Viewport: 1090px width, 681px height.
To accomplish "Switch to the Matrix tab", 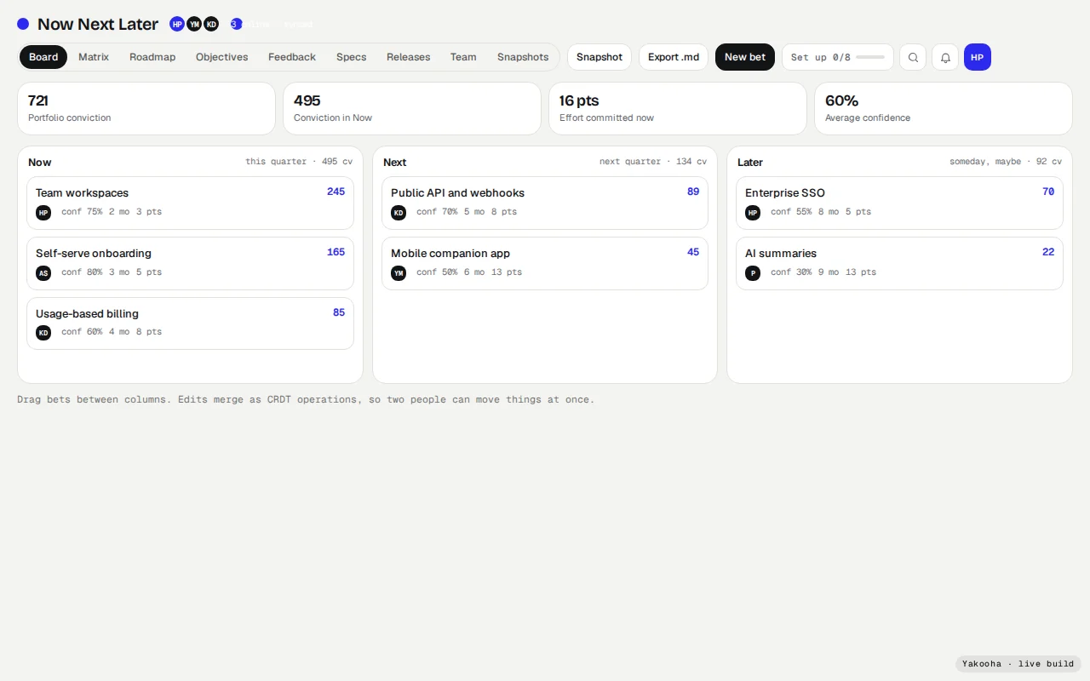I will 94,57.
